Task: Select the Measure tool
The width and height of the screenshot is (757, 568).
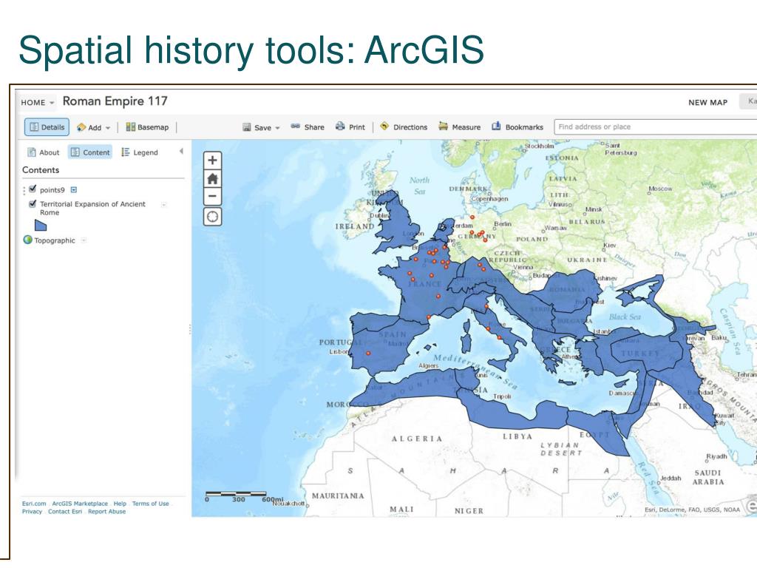Action: [x=460, y=127]
